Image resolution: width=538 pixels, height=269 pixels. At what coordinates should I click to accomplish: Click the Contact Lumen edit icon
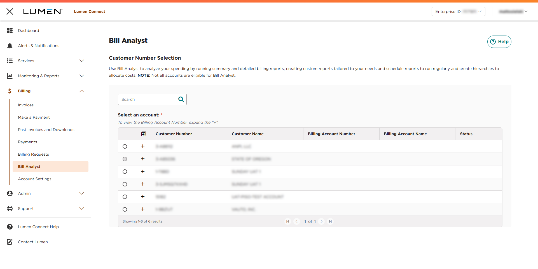tap(10, 242)
